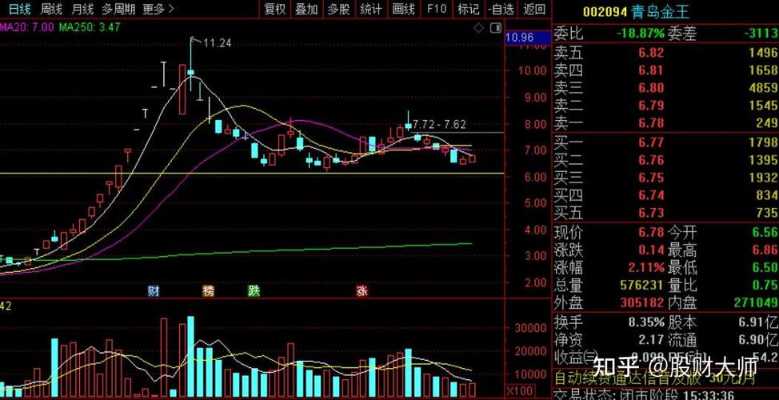This screenshot has width=779, height=400.
Task: Select the 卖一 ask row at 6.78
Action: coord(665,122)
